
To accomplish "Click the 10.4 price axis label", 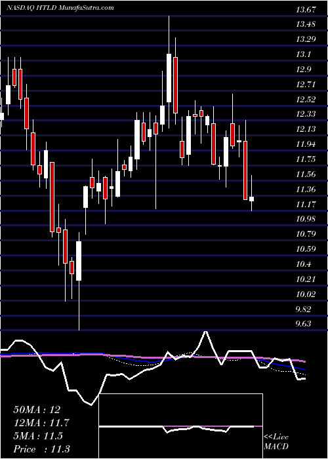I will point(303,264).
